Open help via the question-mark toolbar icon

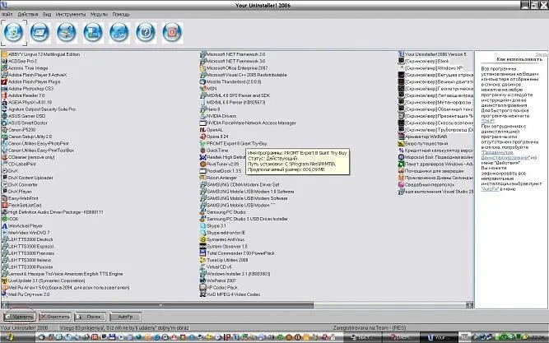[x=146, y=33]
